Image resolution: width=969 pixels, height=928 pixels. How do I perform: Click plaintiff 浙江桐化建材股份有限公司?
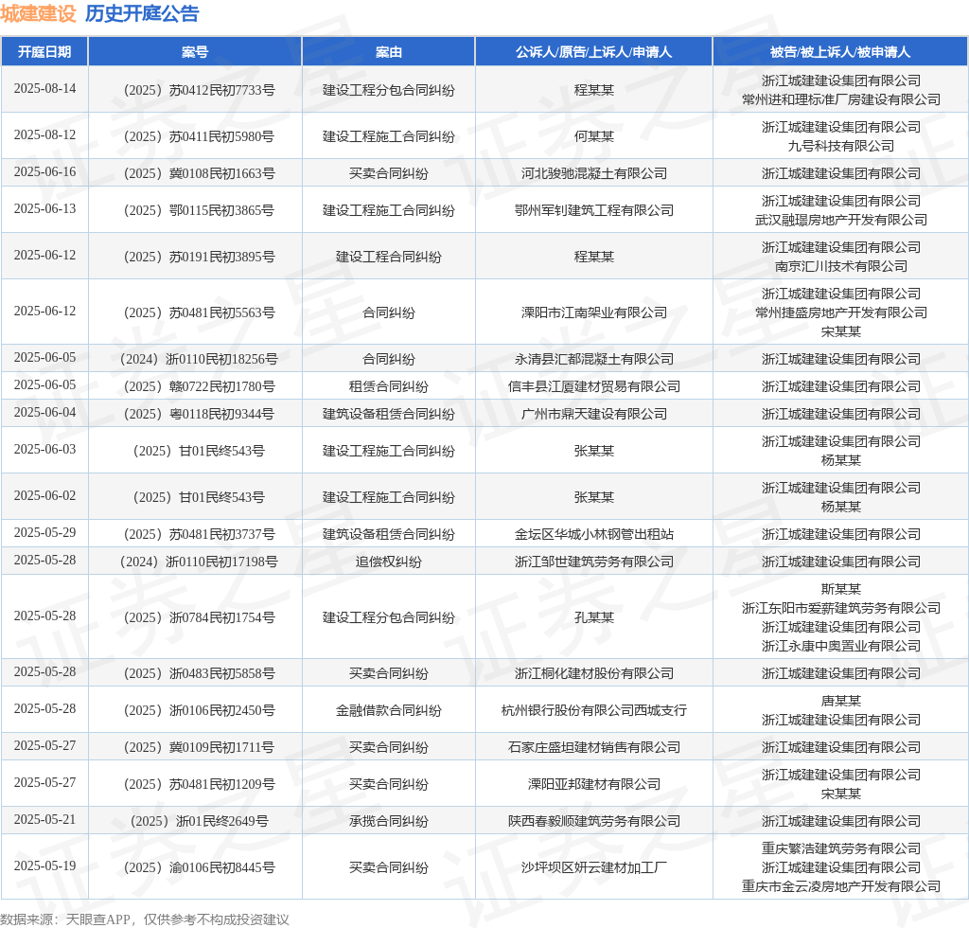[x=594, y=674]
